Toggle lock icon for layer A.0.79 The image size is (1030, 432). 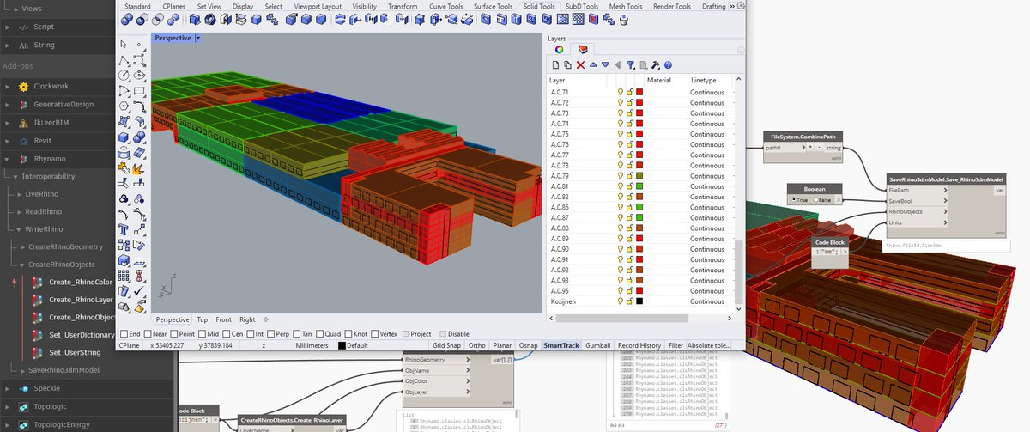(629, 176)
